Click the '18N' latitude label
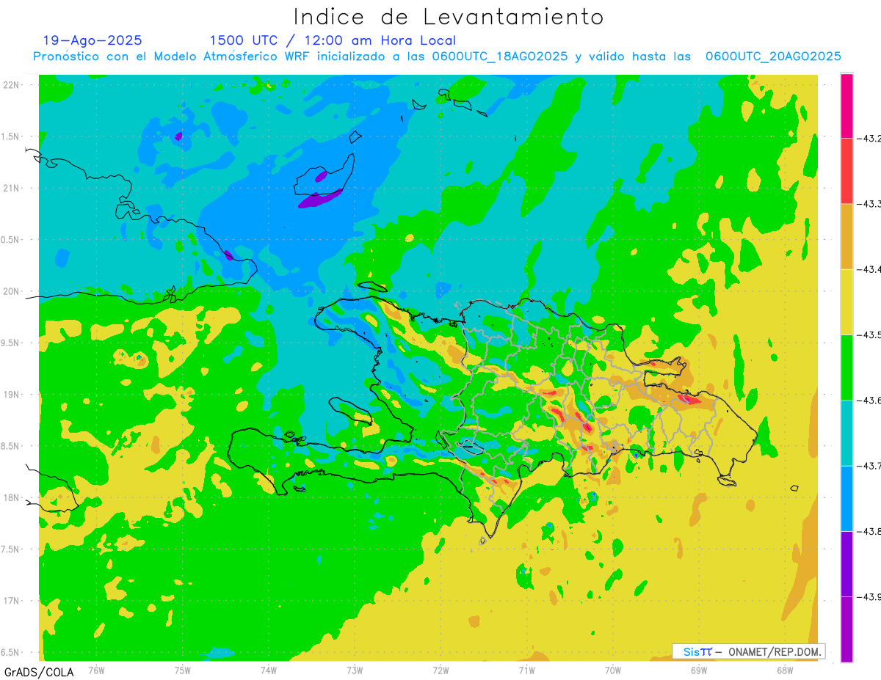Screen dimensions: 881x680 (12, 498)
